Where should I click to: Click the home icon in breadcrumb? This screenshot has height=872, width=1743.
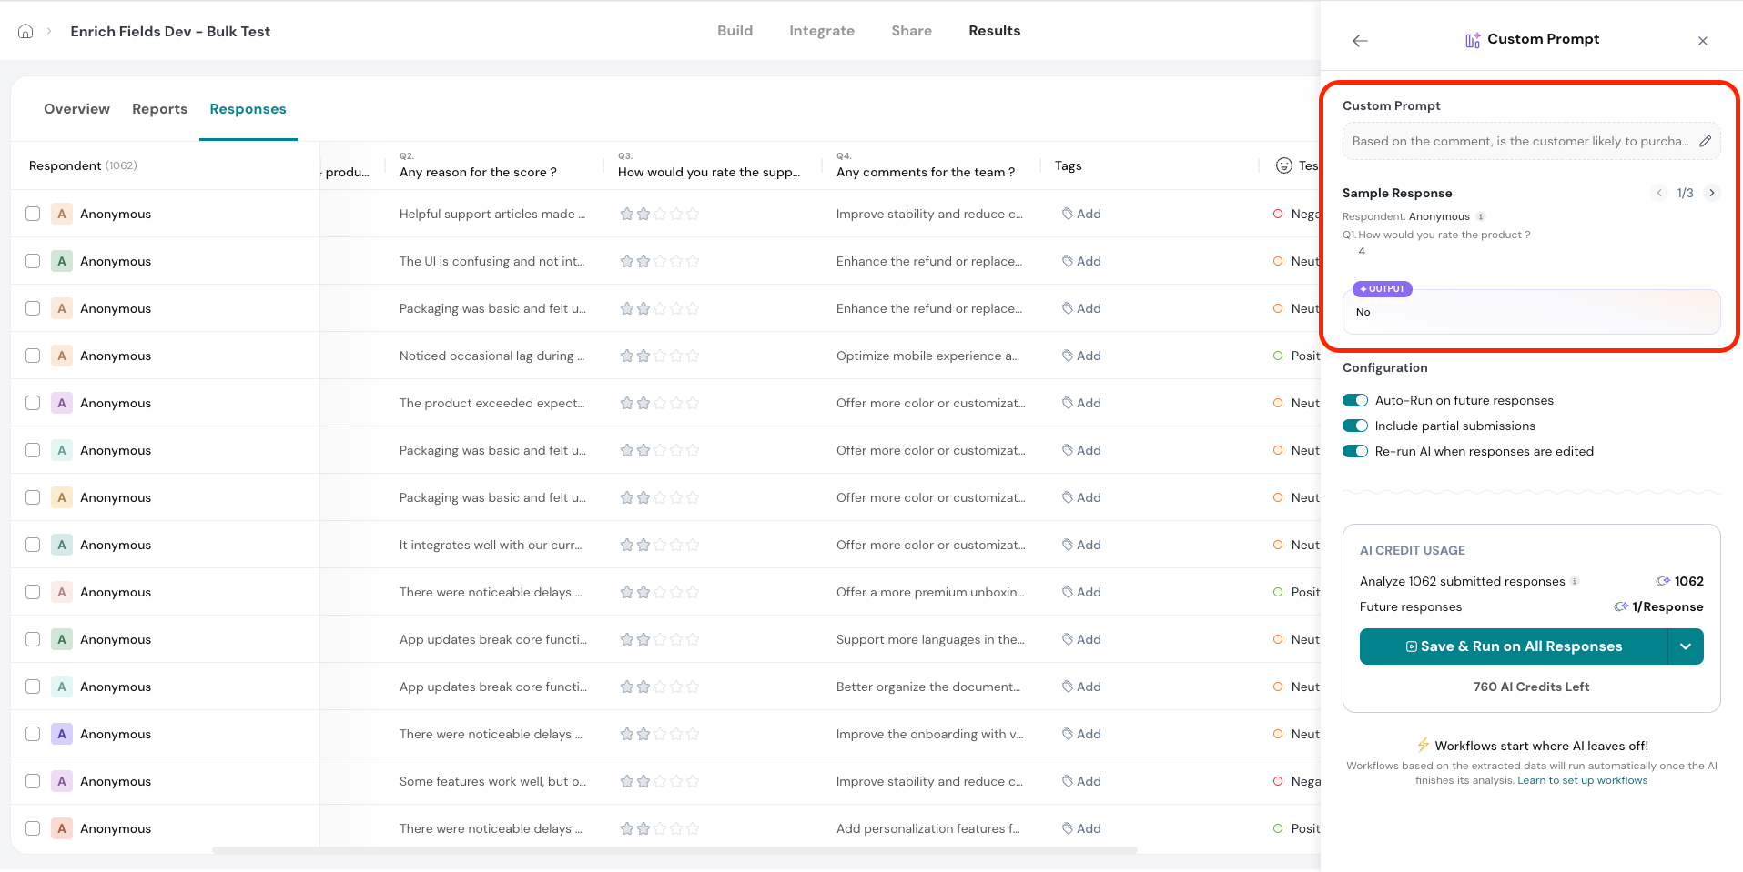[x=25, y=31]
